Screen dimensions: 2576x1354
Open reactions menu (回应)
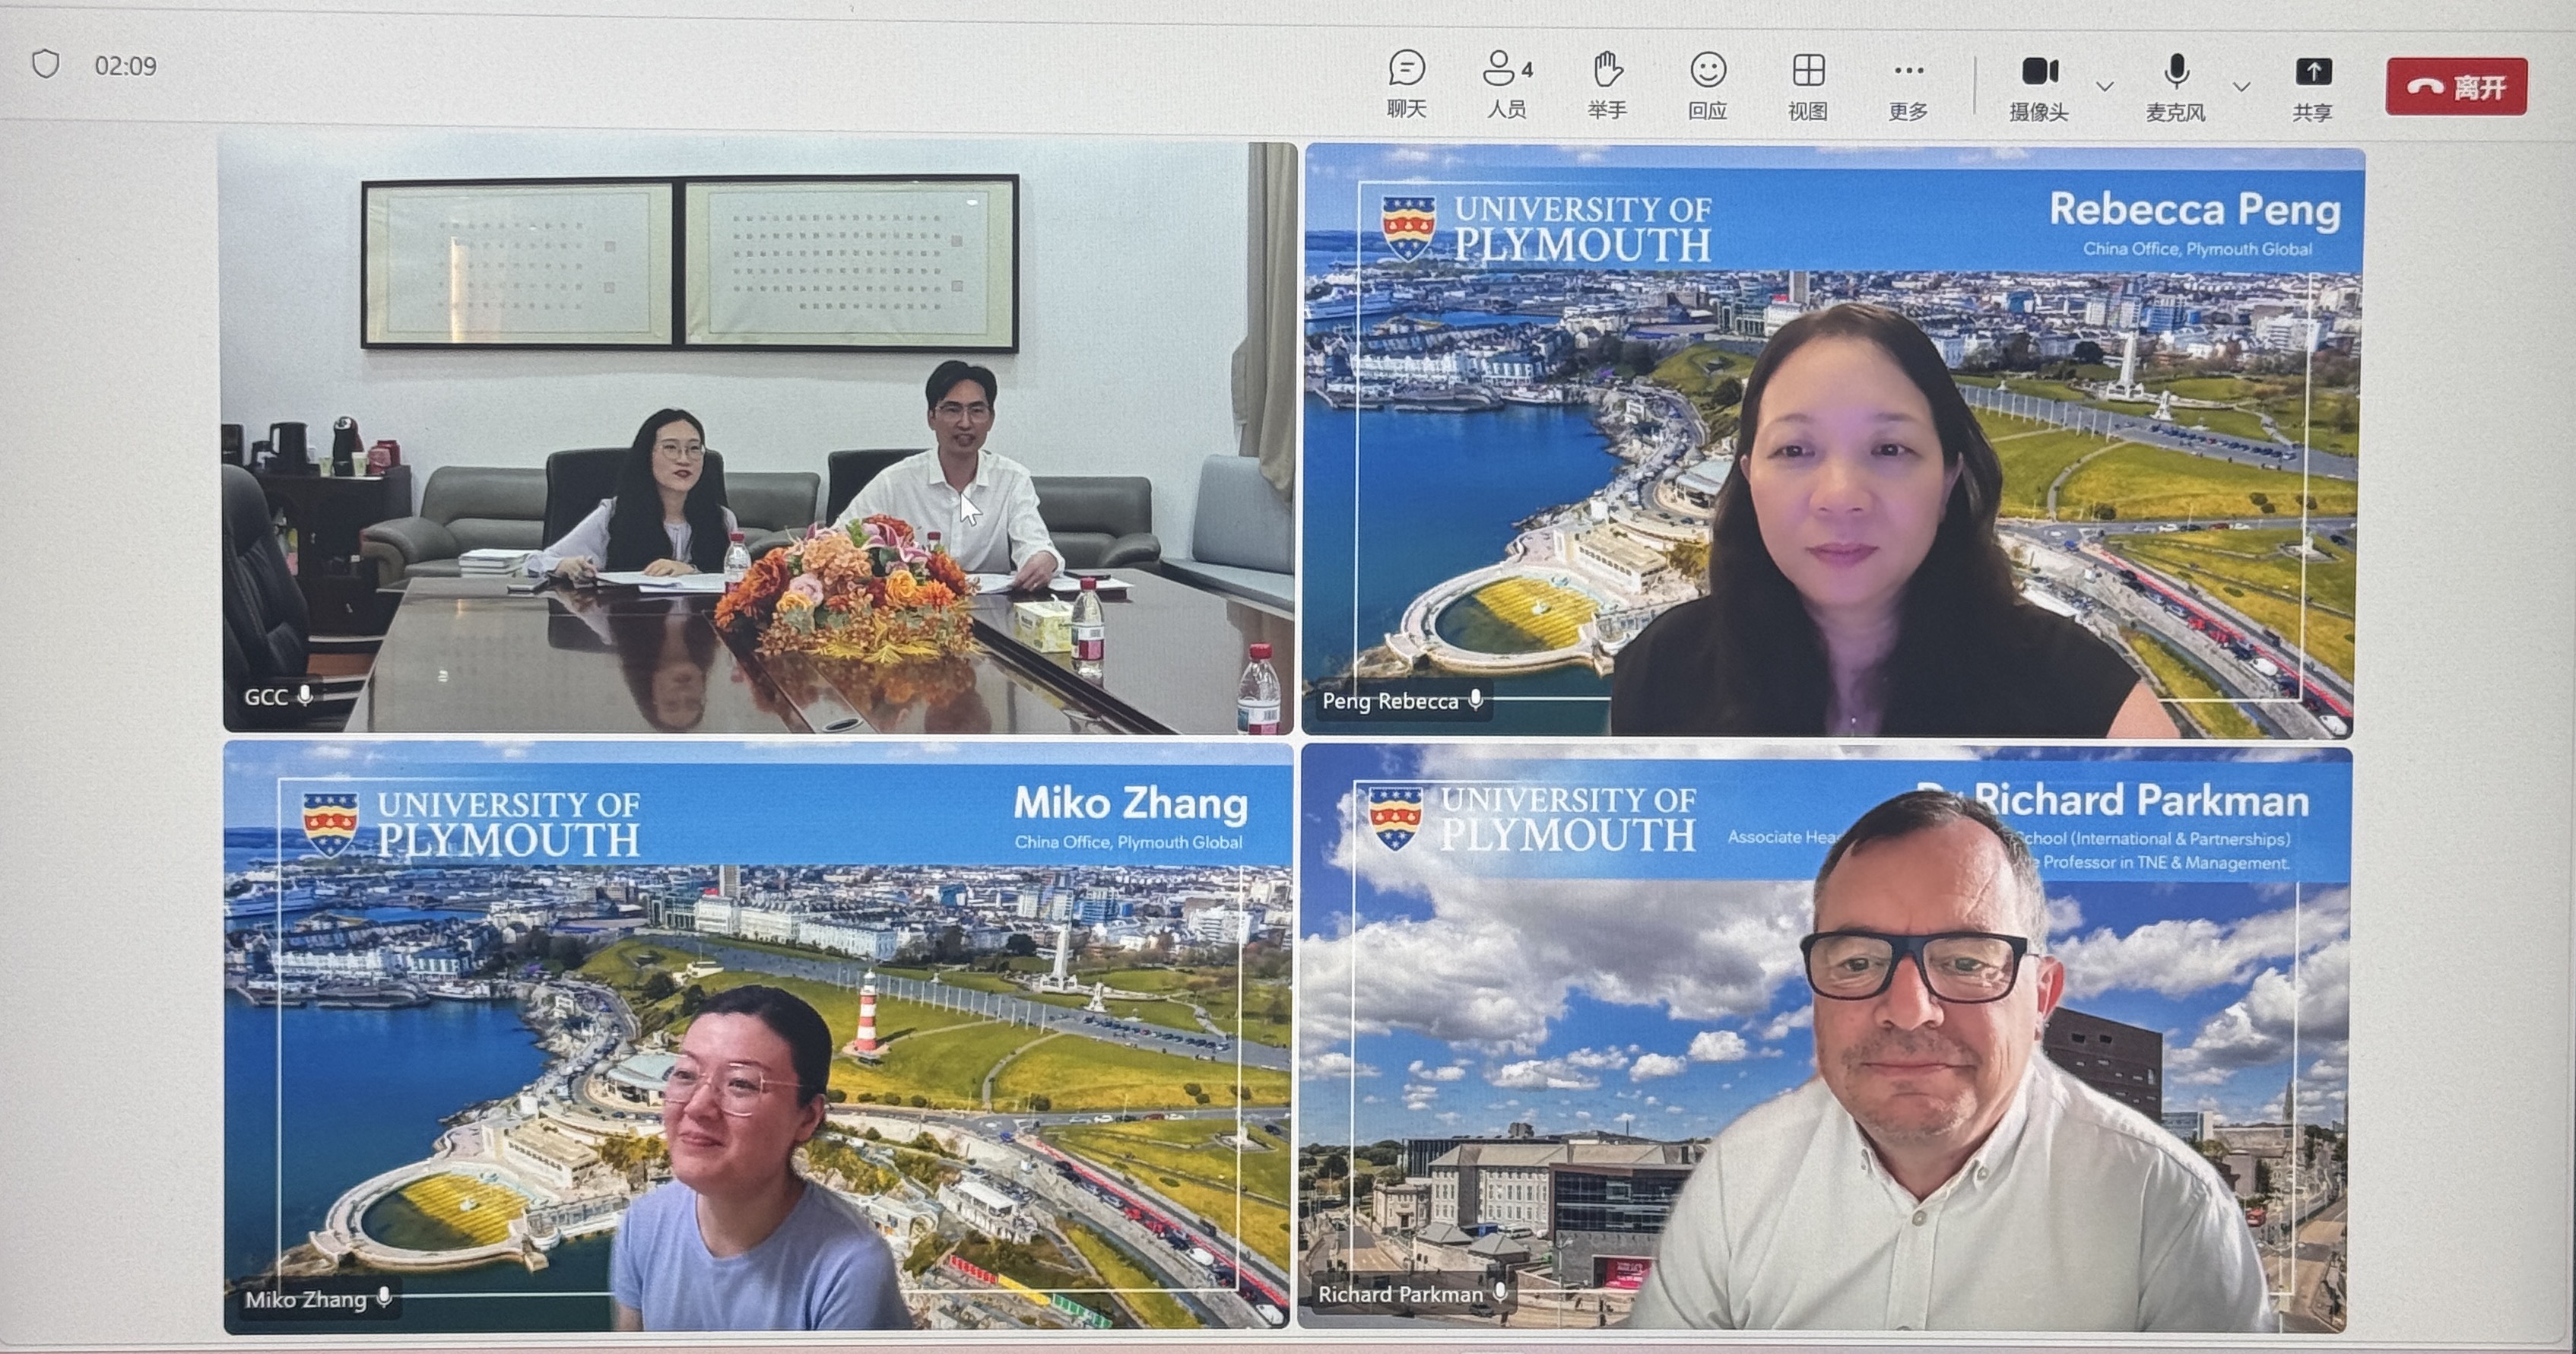point(1708,86)
